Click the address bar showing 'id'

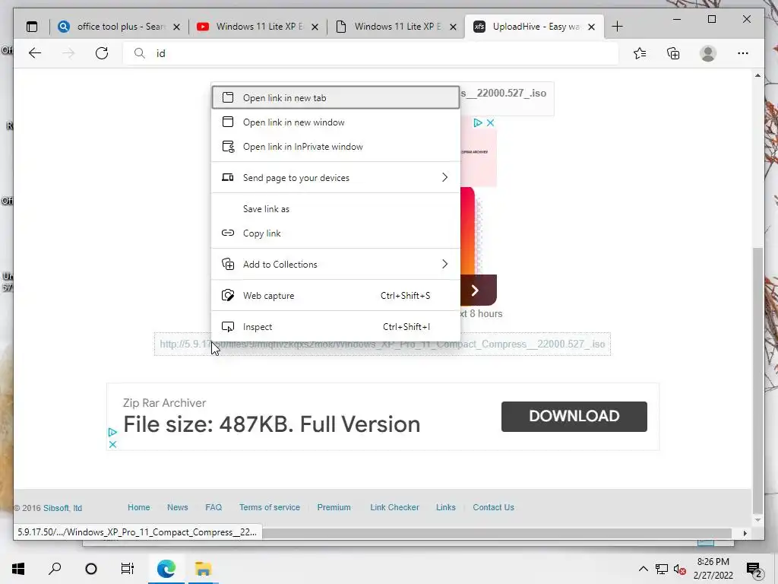pos(371,53)
